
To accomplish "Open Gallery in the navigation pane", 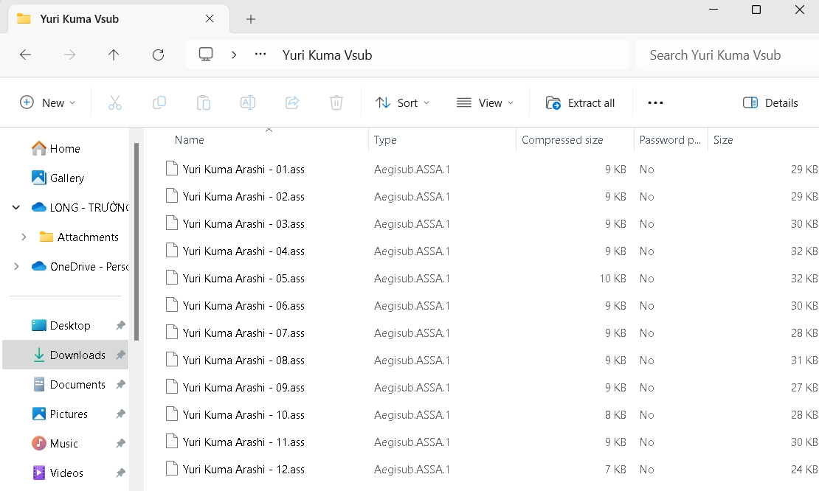I will coord(58,178).
